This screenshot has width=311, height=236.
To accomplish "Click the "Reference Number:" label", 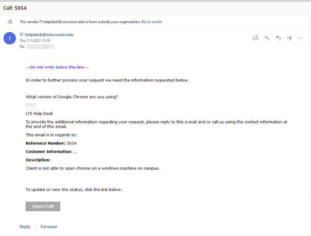I will click(x=45, y=143).
